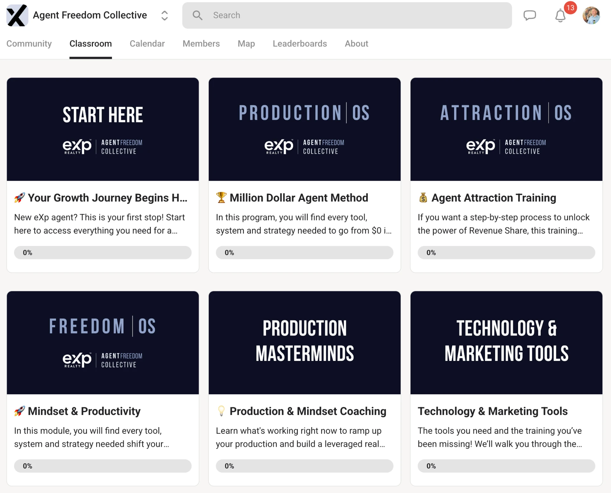
Task: Open the START HERE course thumbnail
Action: click(x=103, y=129)
